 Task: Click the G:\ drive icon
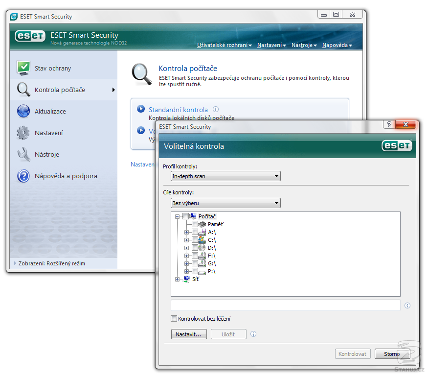[x=203, y=263]
